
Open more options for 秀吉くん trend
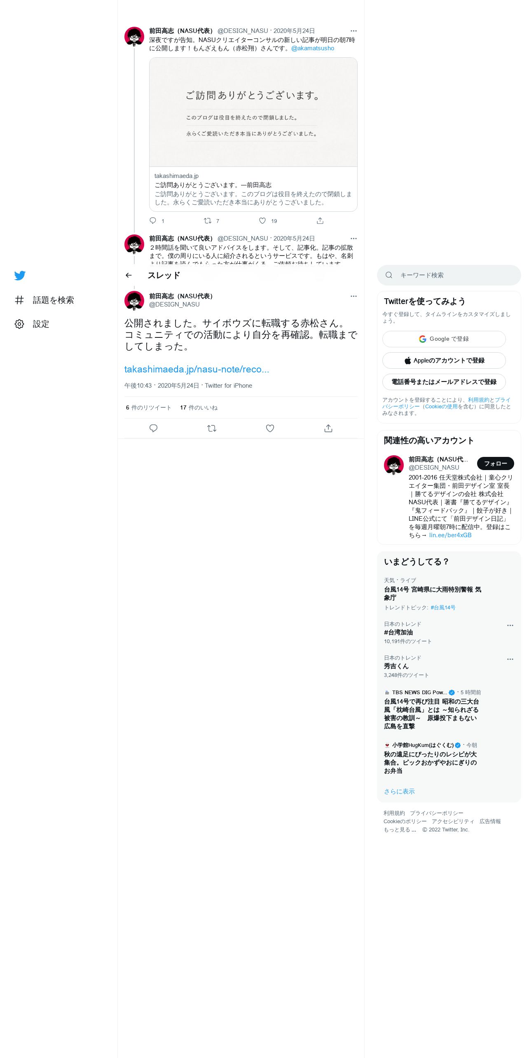[x=510, y=659]
